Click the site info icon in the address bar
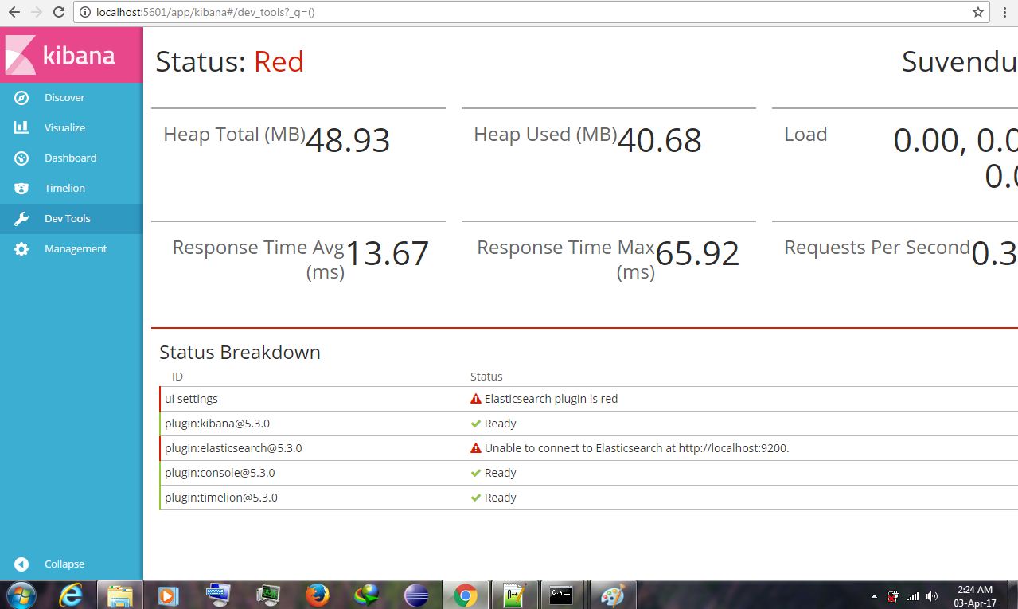 pos(85,12)
